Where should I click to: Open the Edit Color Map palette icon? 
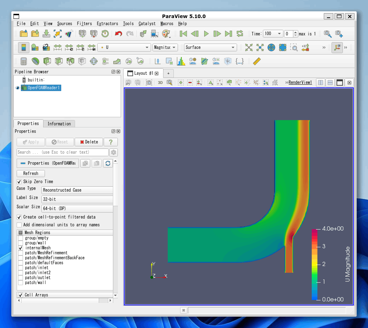(166, 34)
